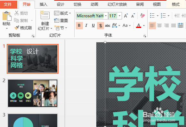Expand the font color dropdown arrow
This screenshot has height=127, width=186.
[144, 25]
